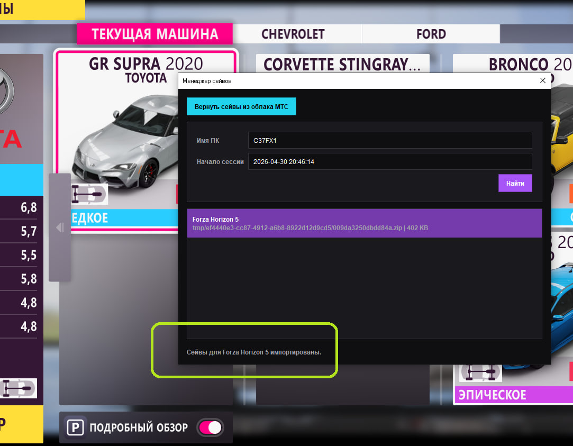Viewport: 573px width, 446px height.
Task: Select the Bronco car card title
Action: pos(530,65)
